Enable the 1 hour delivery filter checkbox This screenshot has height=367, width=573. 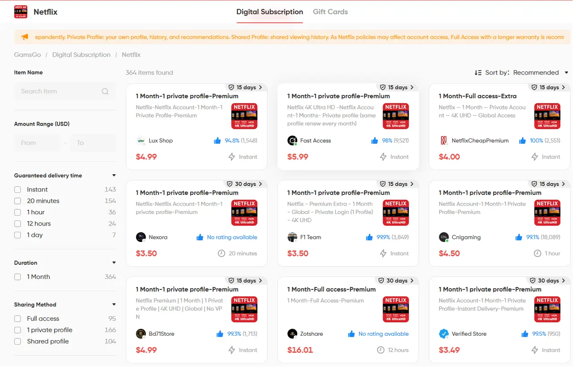(x=17, y=213)
